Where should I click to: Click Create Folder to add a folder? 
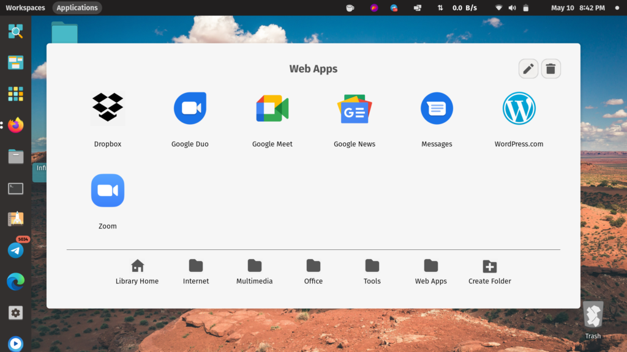tap(489, 272)
